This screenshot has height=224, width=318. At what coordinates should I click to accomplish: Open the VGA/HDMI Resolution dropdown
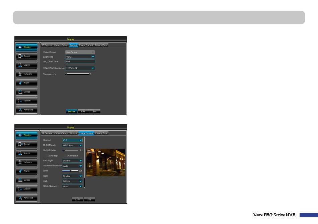pyautogui.click(x=93, y=68)
